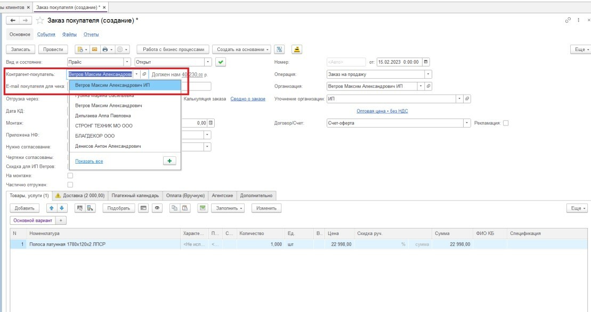Viewport: 591px width, 312px height.
Task: Open document structure icon next to Создать на основании
Action: 279,49
